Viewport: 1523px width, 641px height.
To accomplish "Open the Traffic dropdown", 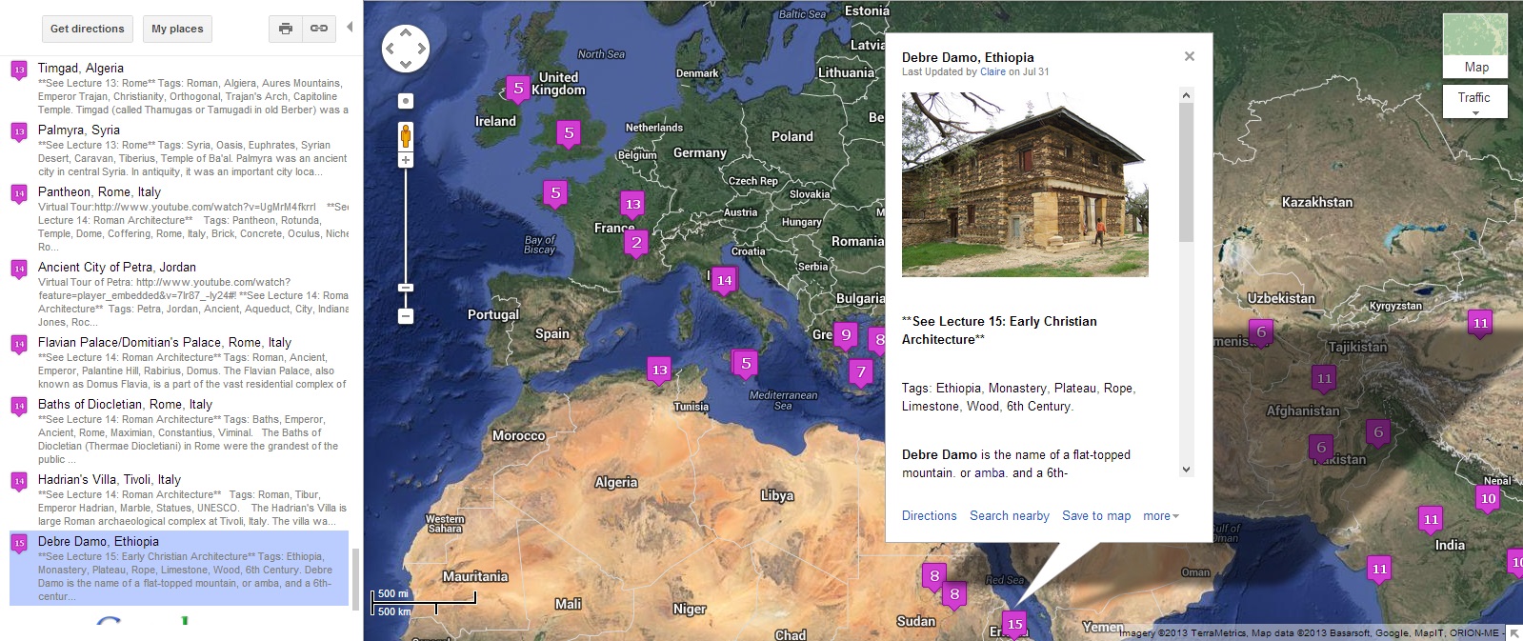I will (x=1474, y=101).
